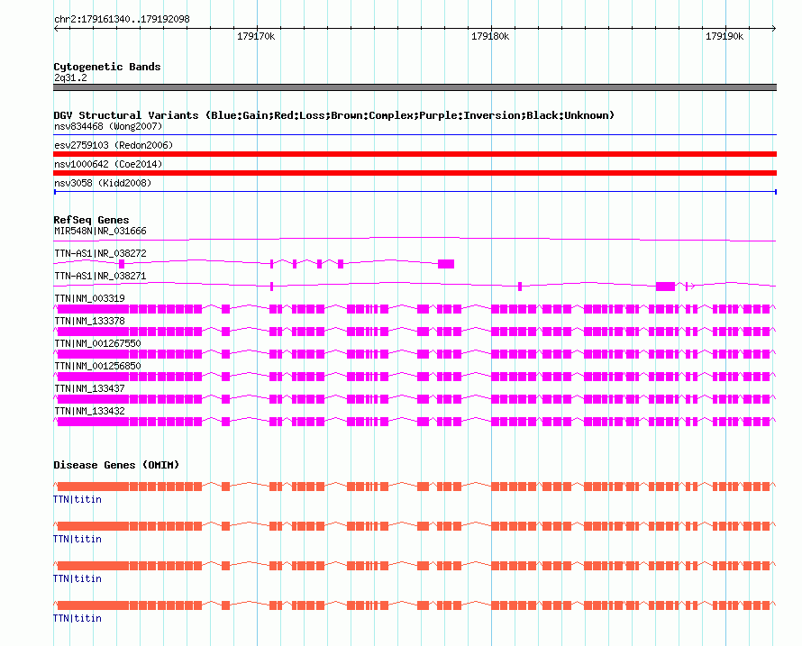
Task: Click the red loss bar under nsv1000642 (Coe2014)
Action: point(415,173)
